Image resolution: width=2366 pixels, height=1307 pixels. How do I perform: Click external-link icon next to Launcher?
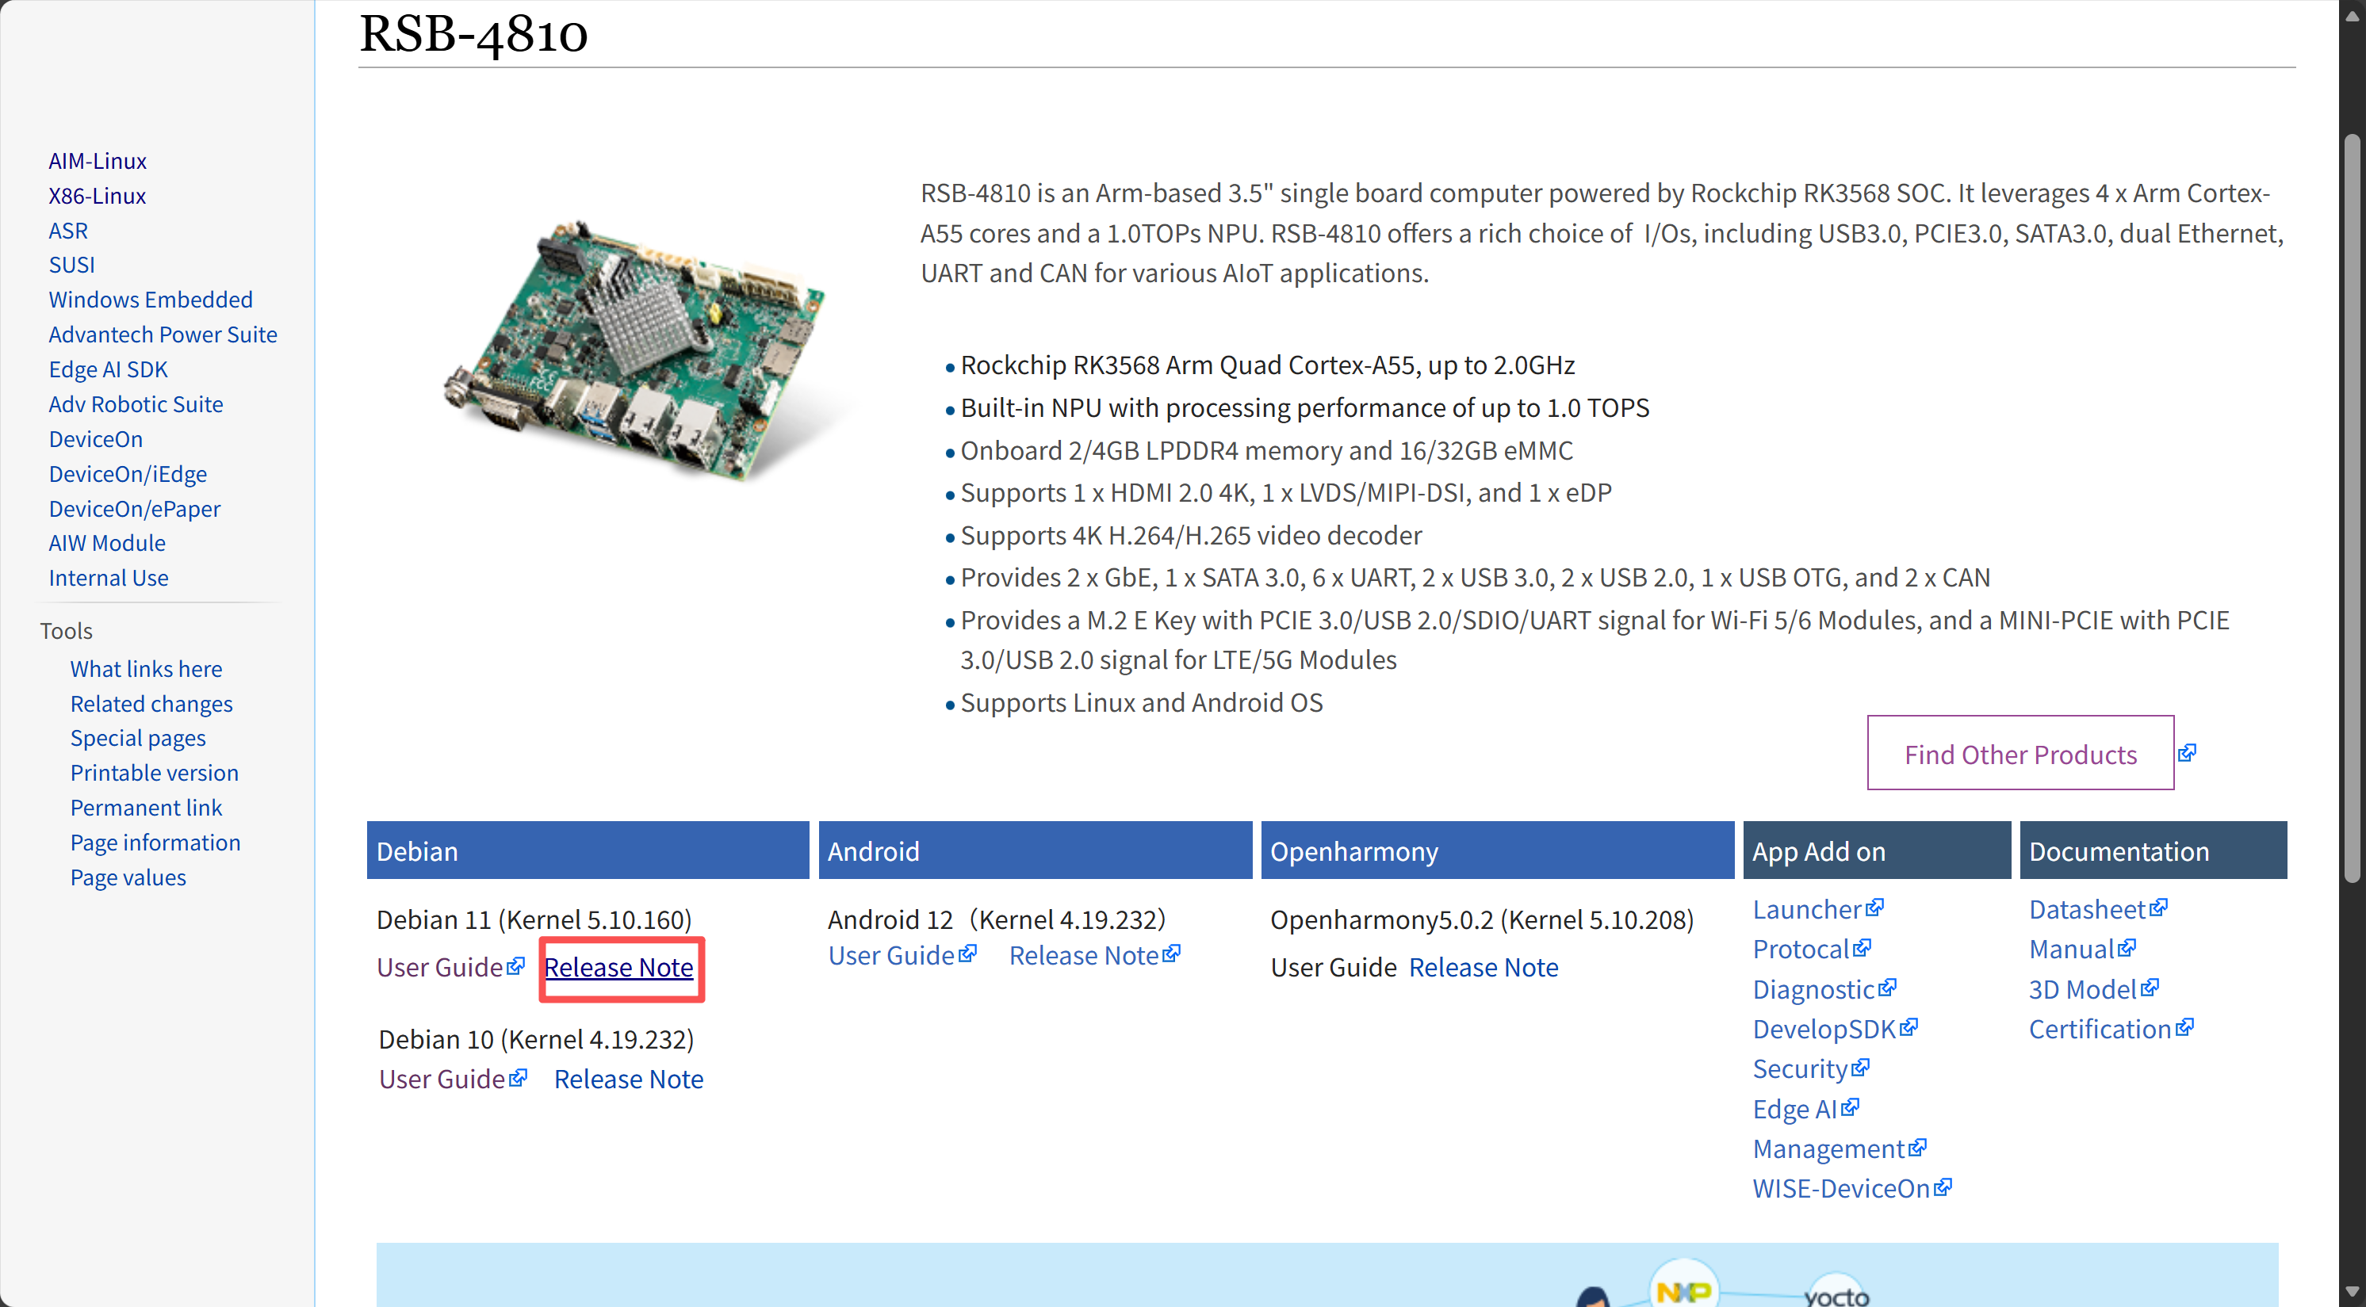1874,908
